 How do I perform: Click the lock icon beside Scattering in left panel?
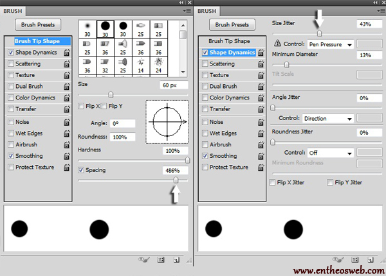click(x=66, y=64)
